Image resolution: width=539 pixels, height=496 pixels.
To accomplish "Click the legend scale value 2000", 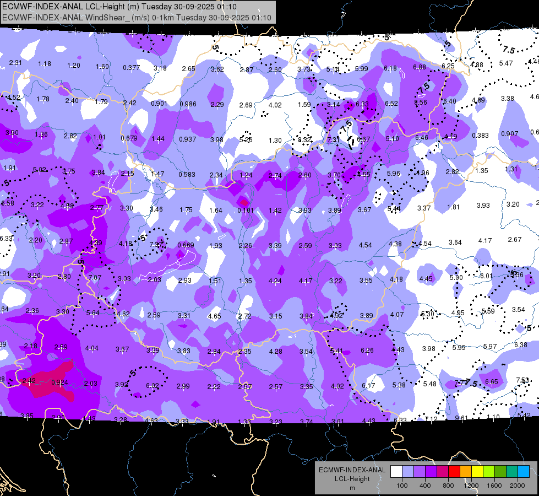I will coord(518,486).
